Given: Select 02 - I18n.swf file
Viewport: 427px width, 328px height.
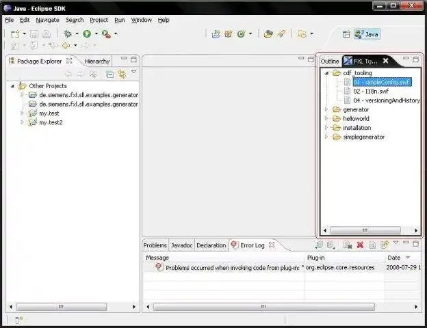Looking at the screenshot, I should [x=371, y=91].
